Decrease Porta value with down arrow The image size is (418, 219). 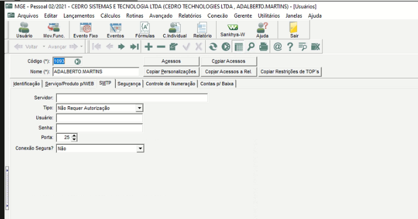click(x=74, y=139)
